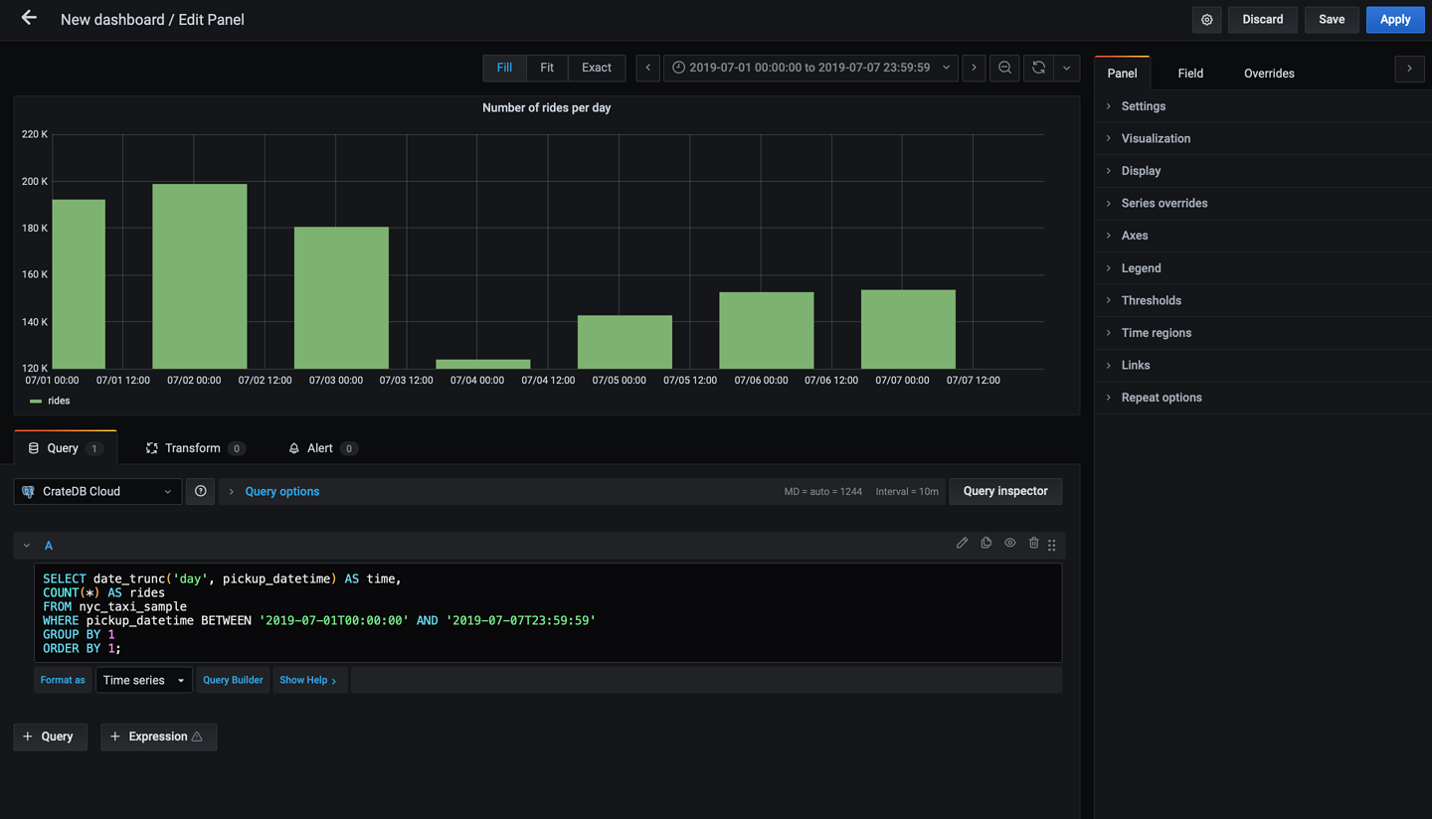
Task: Edit query A name pencil icon
Action: click(962, 543)
